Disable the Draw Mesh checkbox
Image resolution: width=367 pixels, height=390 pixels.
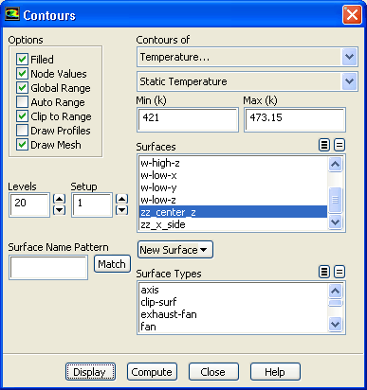pos(22,145)
